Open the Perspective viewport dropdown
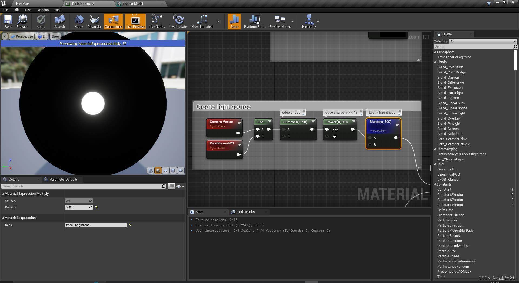Screen dimensions: 519x283 [22, 36]
